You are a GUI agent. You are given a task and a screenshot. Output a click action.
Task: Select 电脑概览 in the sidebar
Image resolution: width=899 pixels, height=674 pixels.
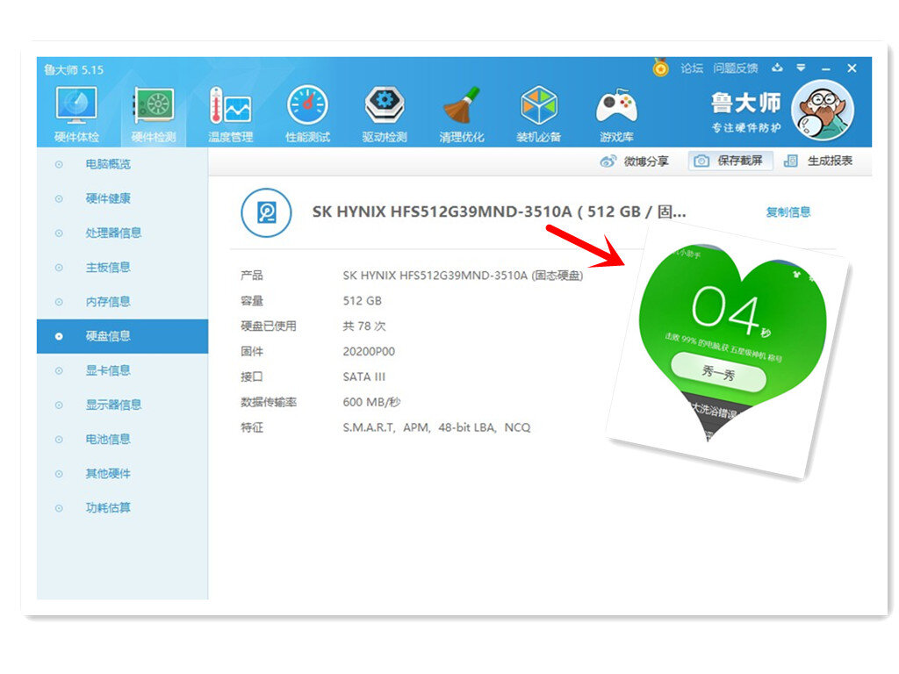point(122,164)
